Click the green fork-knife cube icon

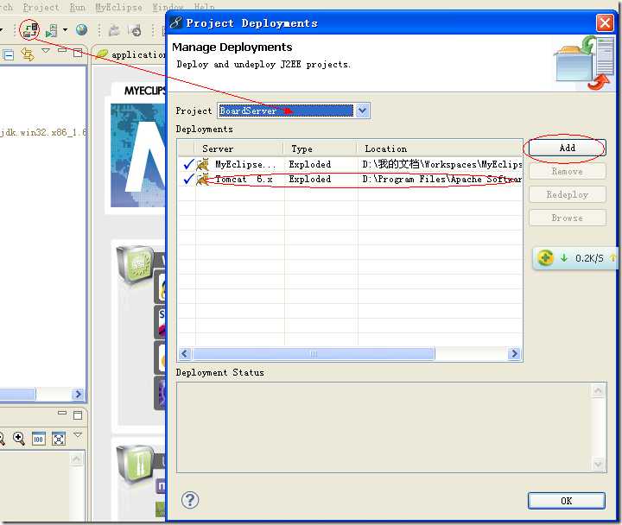(137, 465)
